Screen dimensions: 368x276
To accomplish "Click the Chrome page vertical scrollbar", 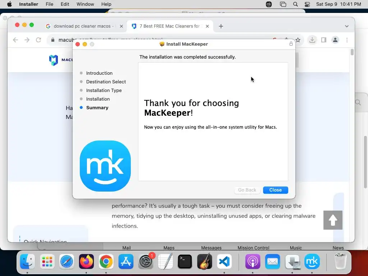I will click(352, 52).
